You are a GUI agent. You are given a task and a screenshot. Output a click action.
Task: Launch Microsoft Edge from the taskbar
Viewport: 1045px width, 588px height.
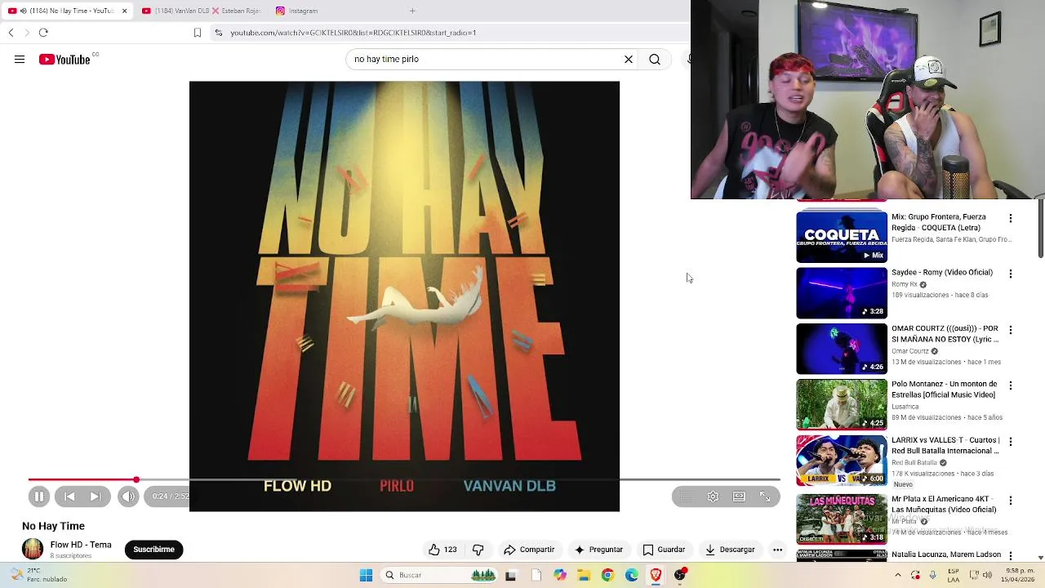point(632,575)
